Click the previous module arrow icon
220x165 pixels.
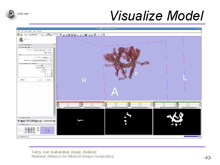click(x=43, y=35)
